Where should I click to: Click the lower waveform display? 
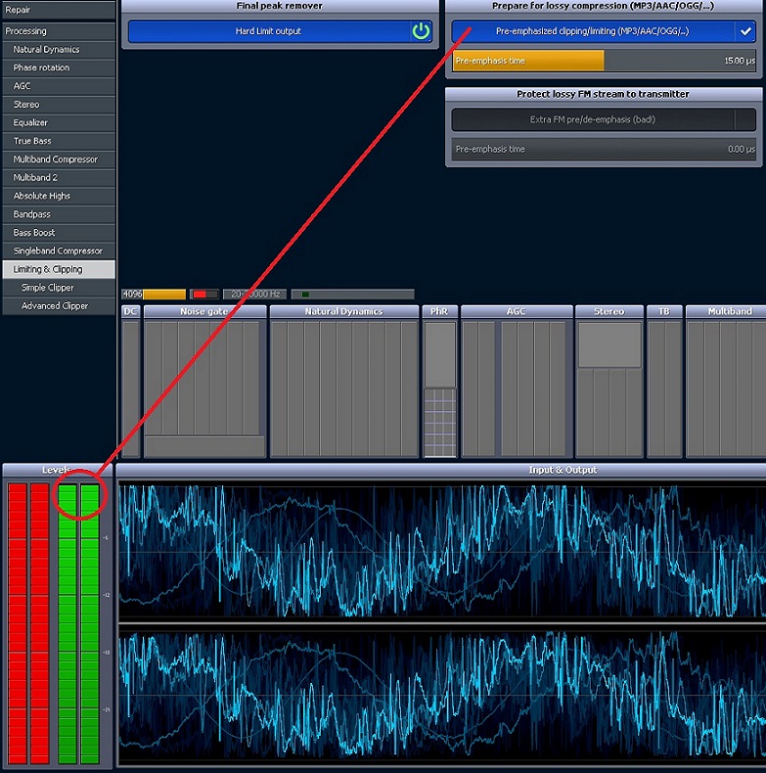pos(442,695)
